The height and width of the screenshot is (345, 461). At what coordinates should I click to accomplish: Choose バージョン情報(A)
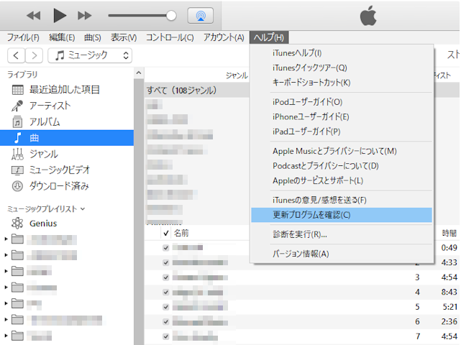click(342, 254)
